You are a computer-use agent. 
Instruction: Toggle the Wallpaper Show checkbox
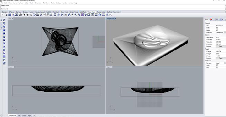click(x=217, y=66)
